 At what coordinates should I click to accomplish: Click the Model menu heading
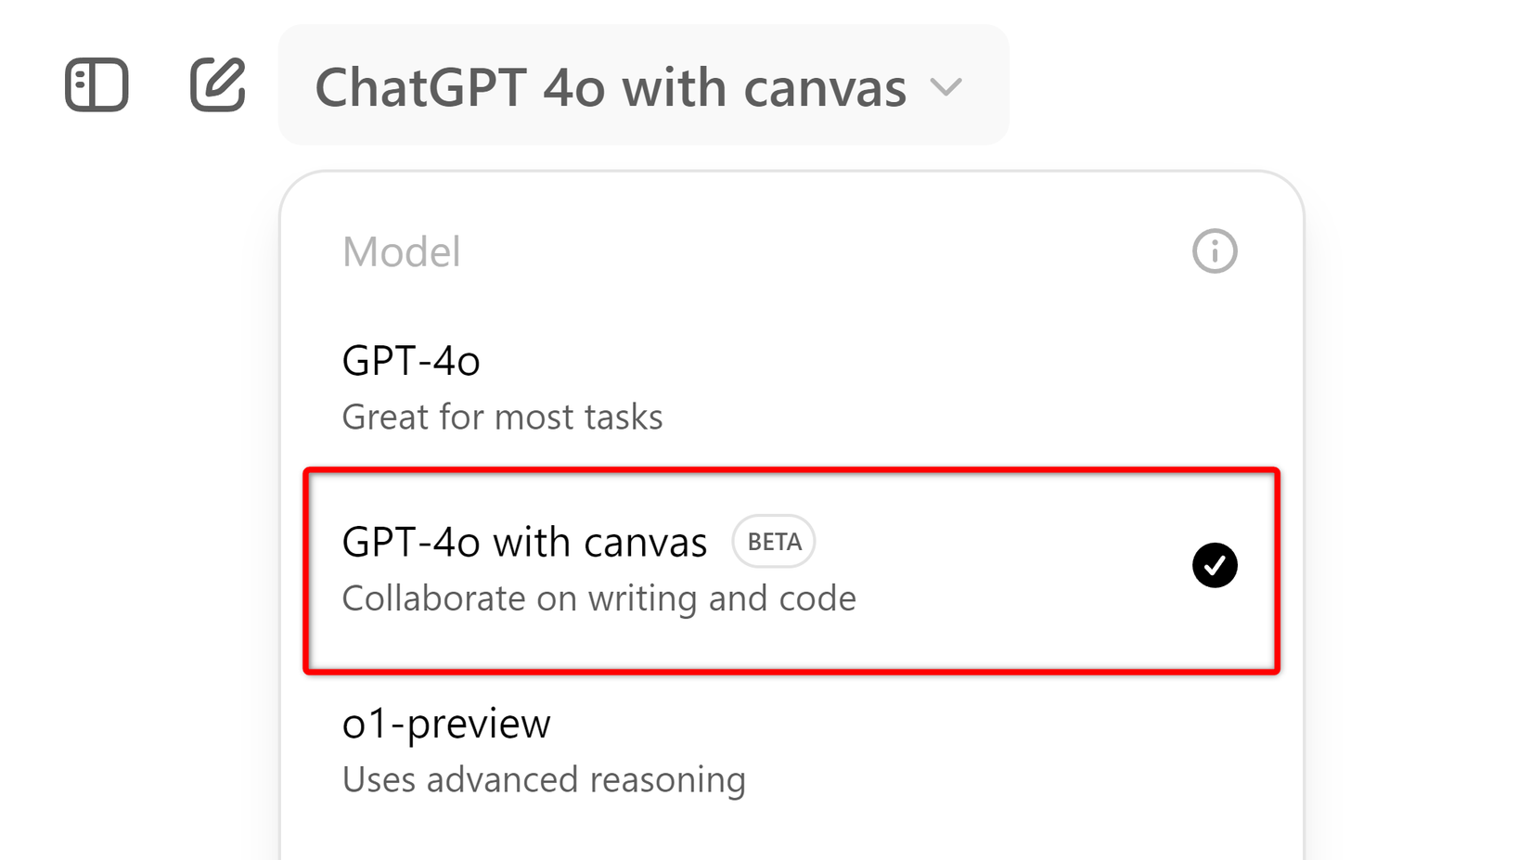[x=401, y=250]
